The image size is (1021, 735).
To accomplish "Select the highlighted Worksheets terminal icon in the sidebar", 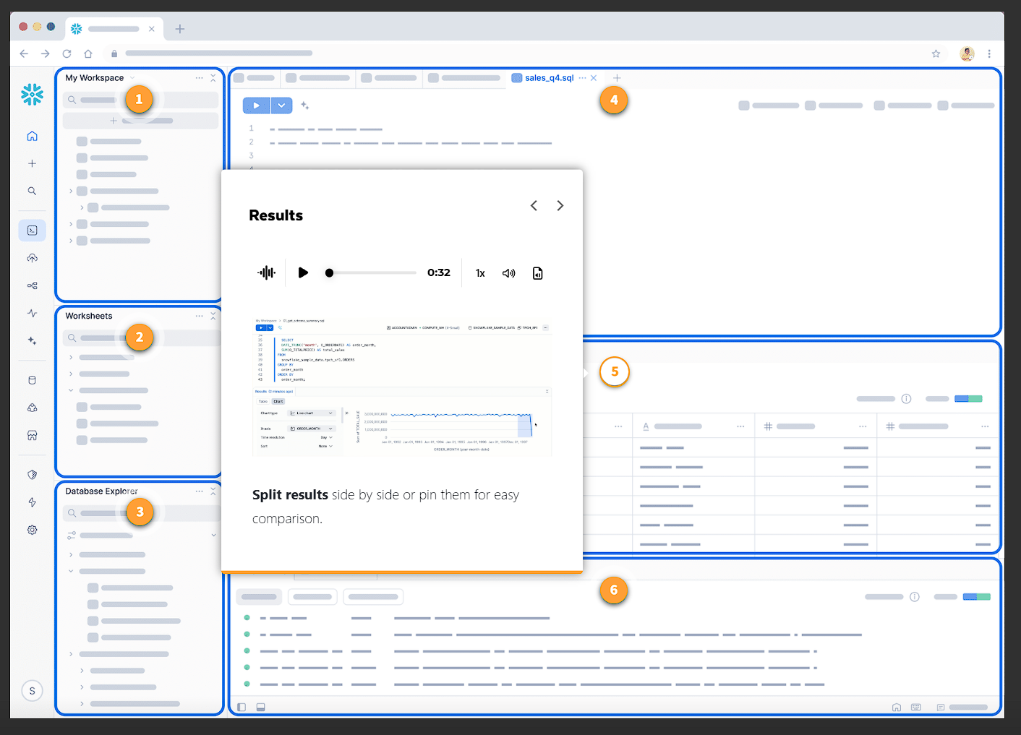I will point(32,230).
